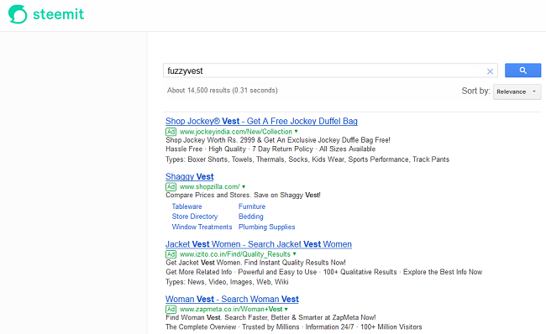Viewport: 546px width, 334px height.
Task: Expand the arrow next to jockeyindia.com URL
Action: click(x=296, y=132)
